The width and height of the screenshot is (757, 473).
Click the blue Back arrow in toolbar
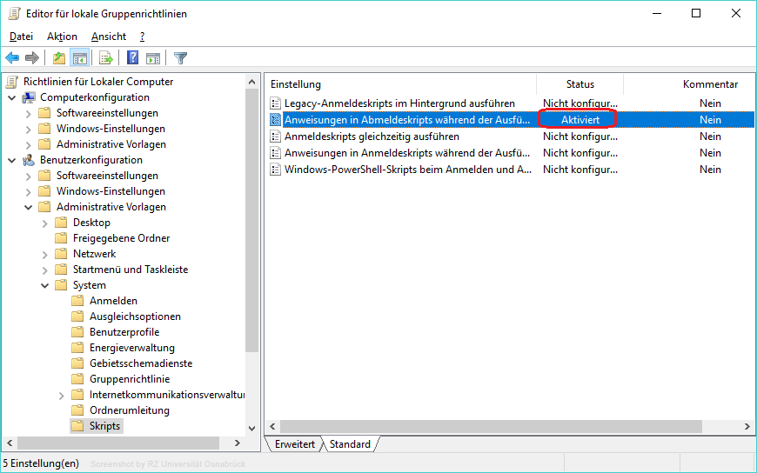point(12,58)
